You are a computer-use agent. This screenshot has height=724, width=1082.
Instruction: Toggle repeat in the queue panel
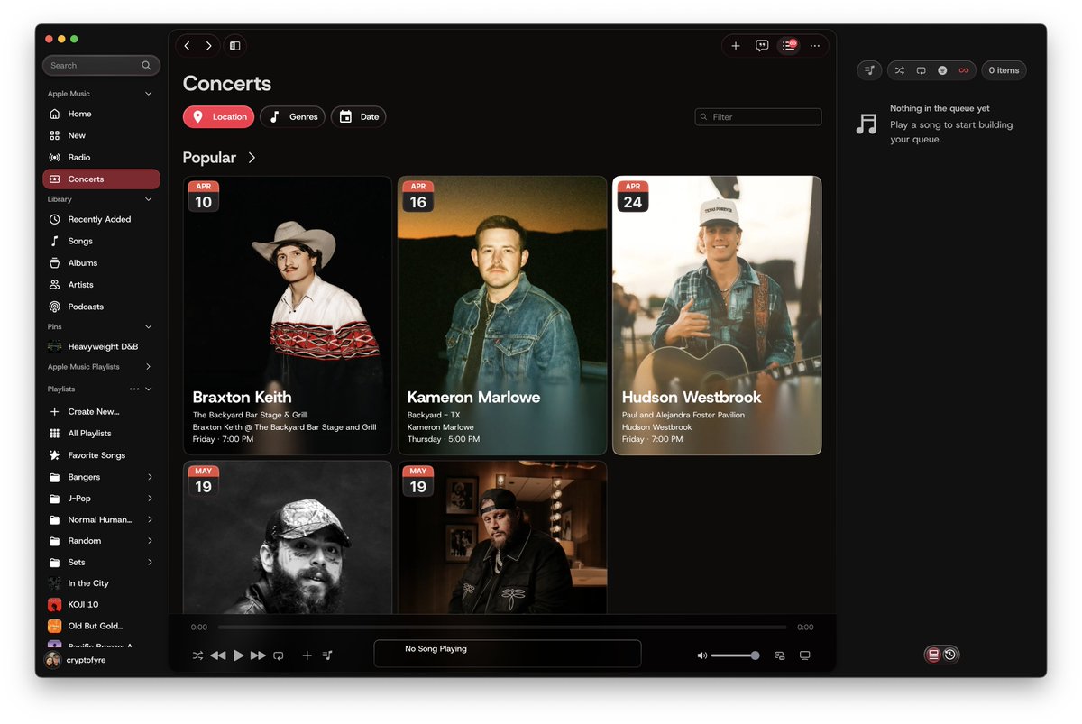click(x=921, y=70)
